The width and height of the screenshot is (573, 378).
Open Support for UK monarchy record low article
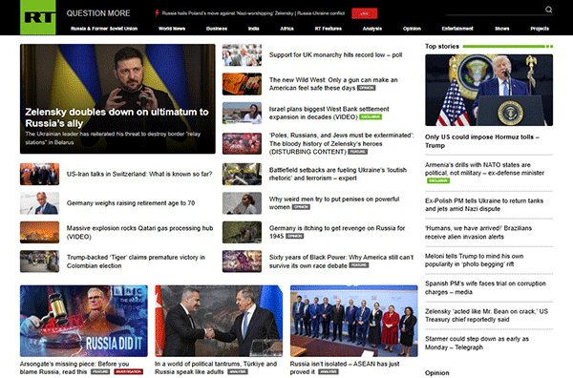[x=336, y=54]
